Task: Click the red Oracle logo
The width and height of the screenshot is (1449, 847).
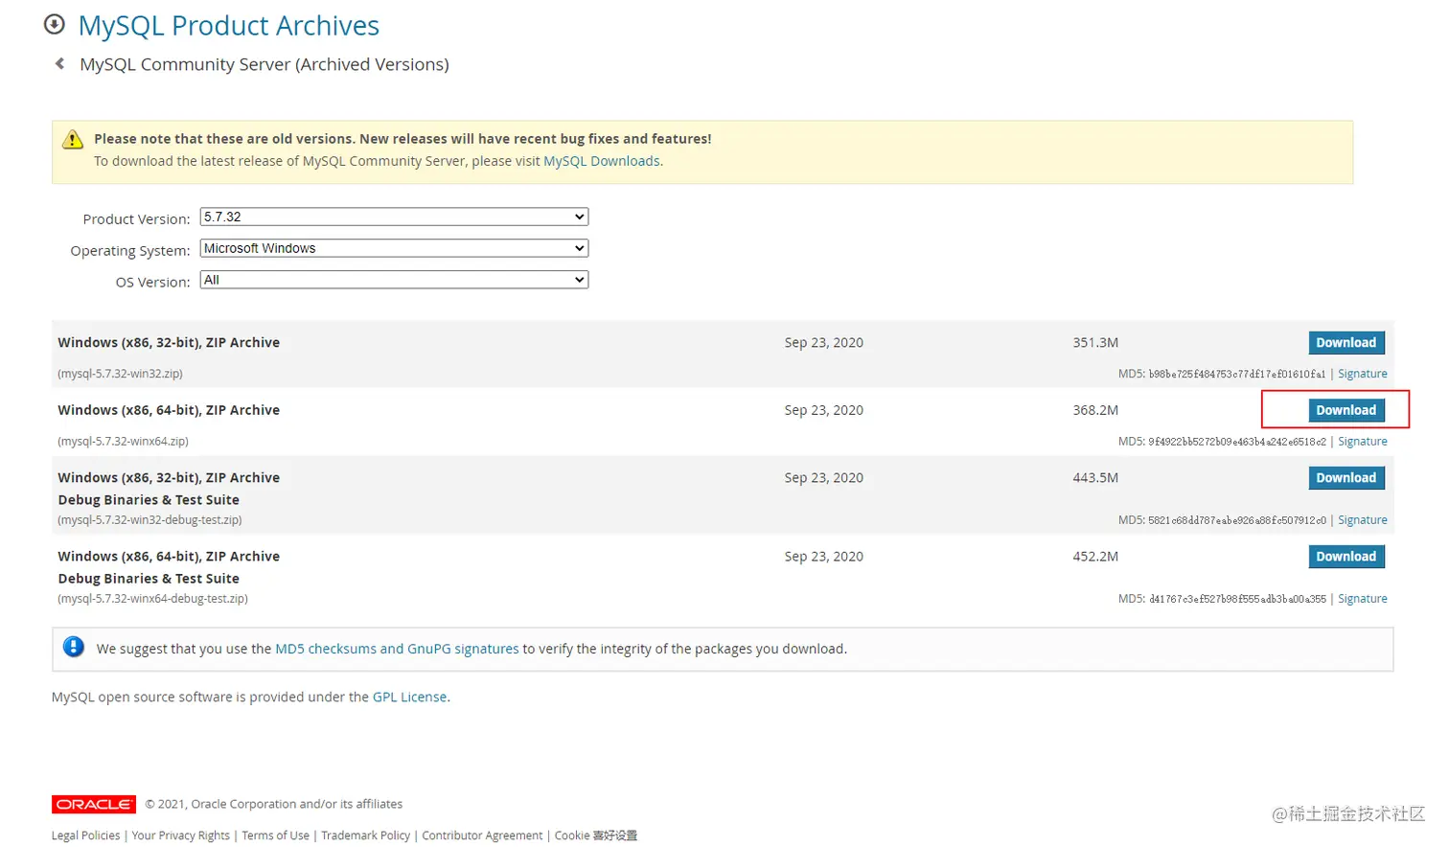Action: pos(94,804)
